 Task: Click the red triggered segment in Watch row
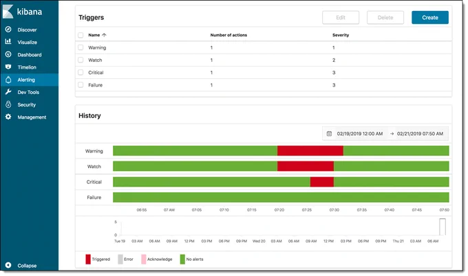coord(306,166)
